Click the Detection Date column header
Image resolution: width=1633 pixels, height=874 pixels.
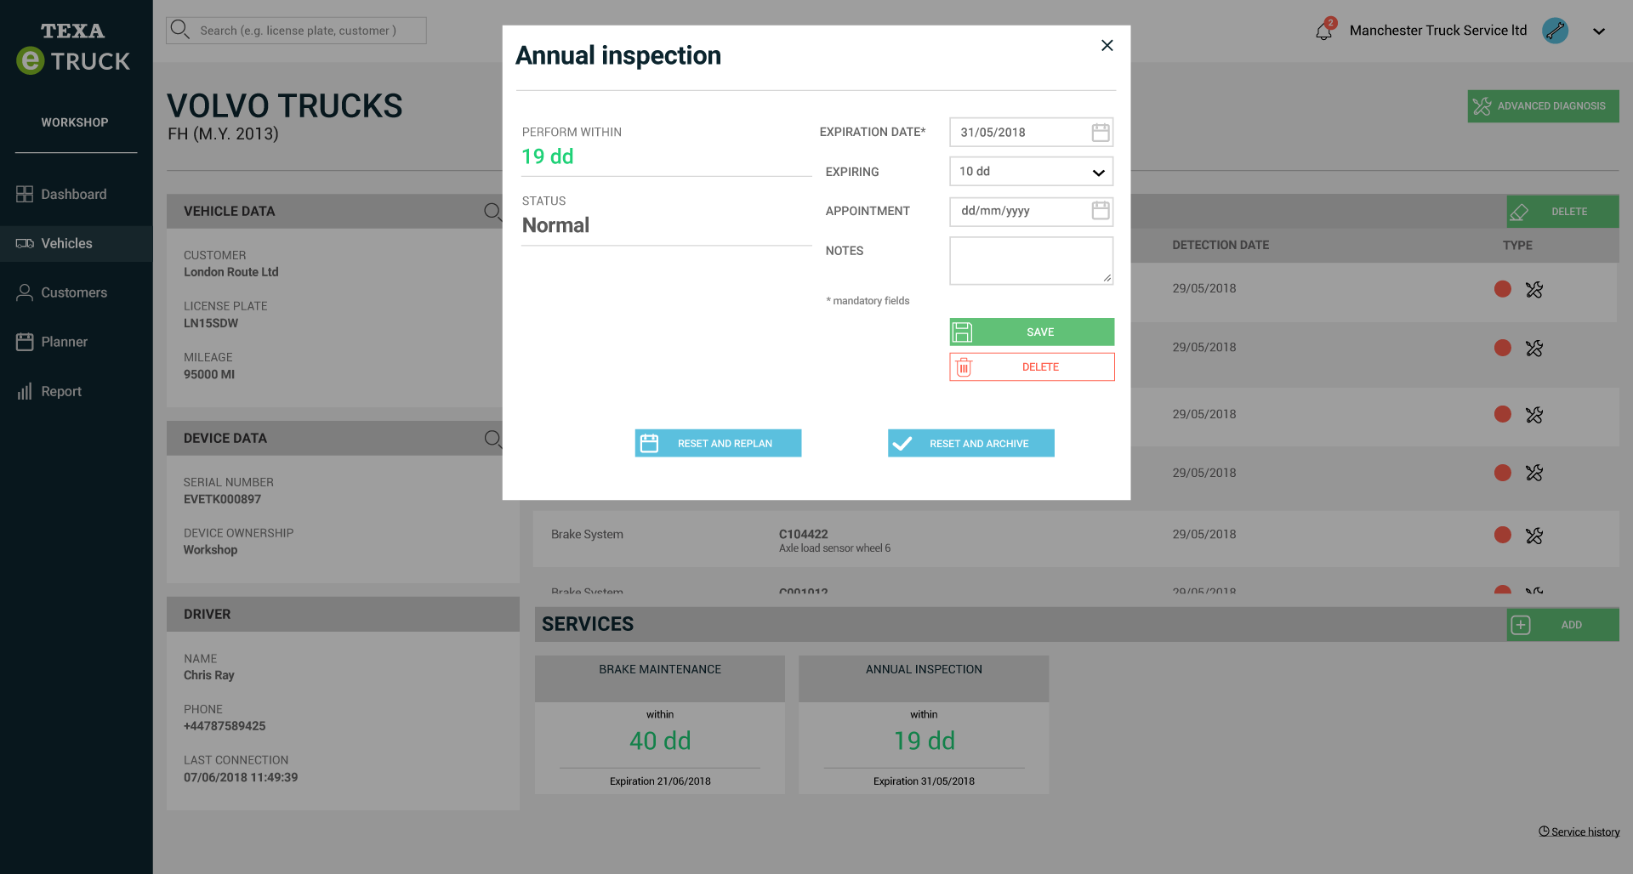[x=1220, y=245]
